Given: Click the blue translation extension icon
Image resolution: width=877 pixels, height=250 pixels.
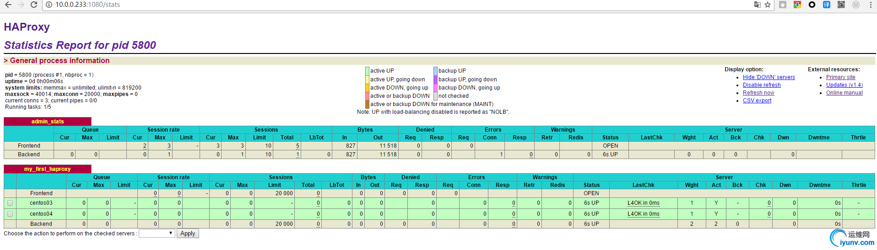Looking at the screenshot, I should point(826,5).
